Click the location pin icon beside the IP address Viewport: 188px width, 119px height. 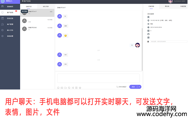pos(148,20)
